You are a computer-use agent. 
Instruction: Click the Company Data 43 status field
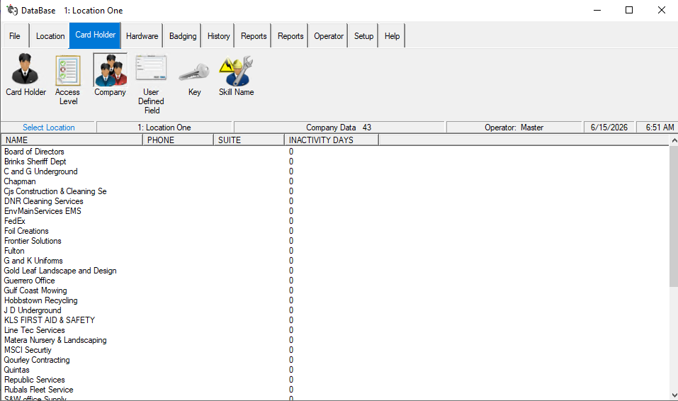click(x=339, y=128)
